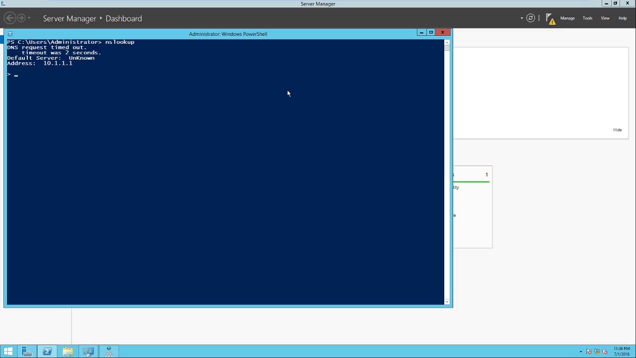This screenshot has width=636, height=358.
Task: Click the DNS request timed out line
Action: click(x=47, y=47)
